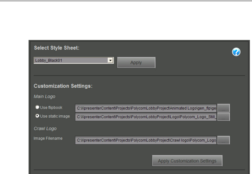Click the flipbook Animated Logo path field
The height and width of the screenshot is (174, 252).
146,108
